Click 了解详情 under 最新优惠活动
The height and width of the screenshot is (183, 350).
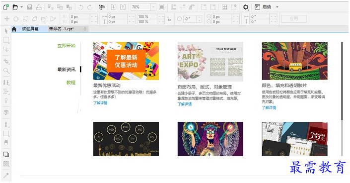[100, 102]
